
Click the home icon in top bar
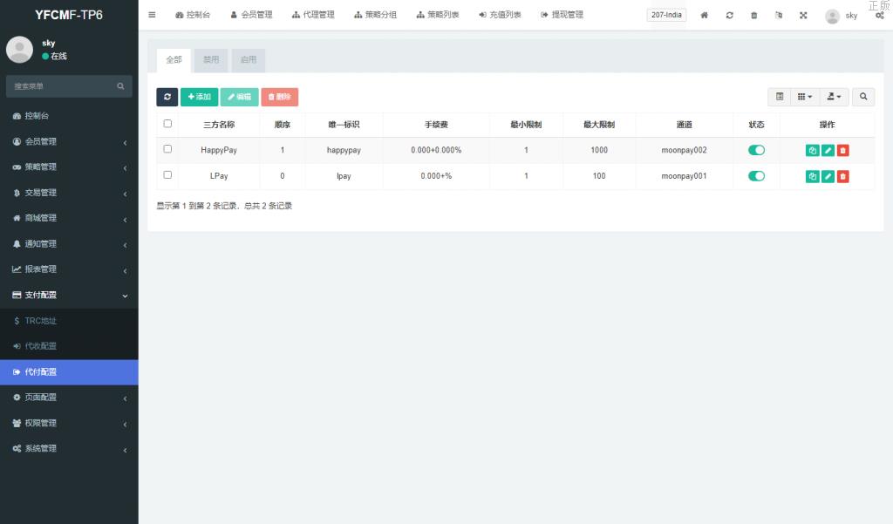click(x=704, y=16)
